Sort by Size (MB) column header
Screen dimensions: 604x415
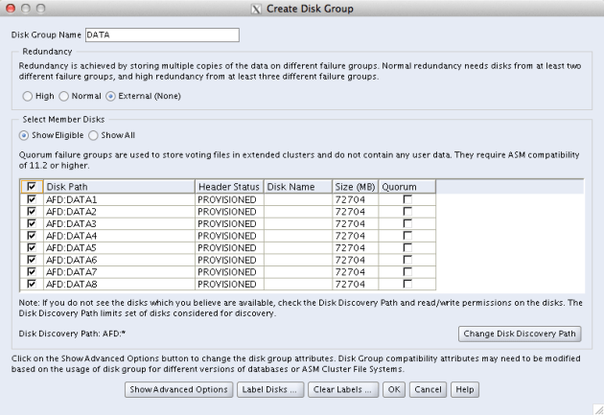[x=356, y=186]
